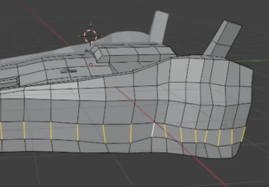Pick the rightmost yellow edge at the stern
Screen dimensions: 269x187
coord(243,134)
